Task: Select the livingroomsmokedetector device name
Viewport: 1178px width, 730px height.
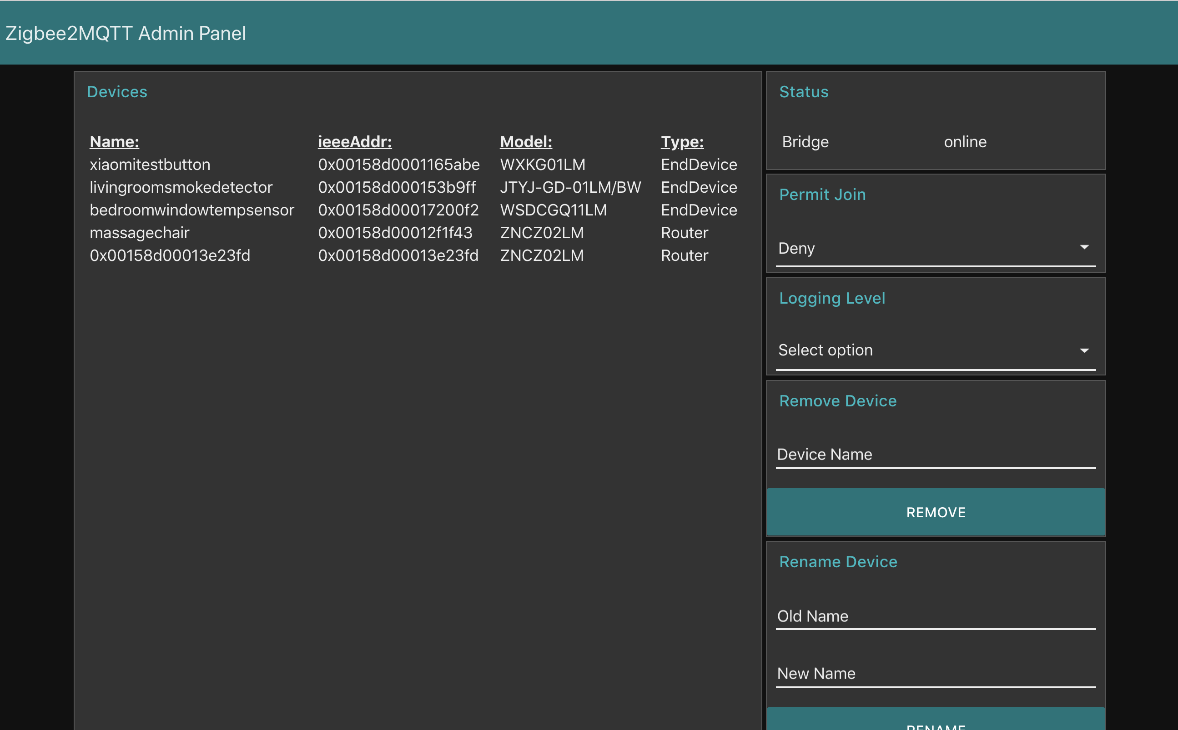Action: [181, 187]
